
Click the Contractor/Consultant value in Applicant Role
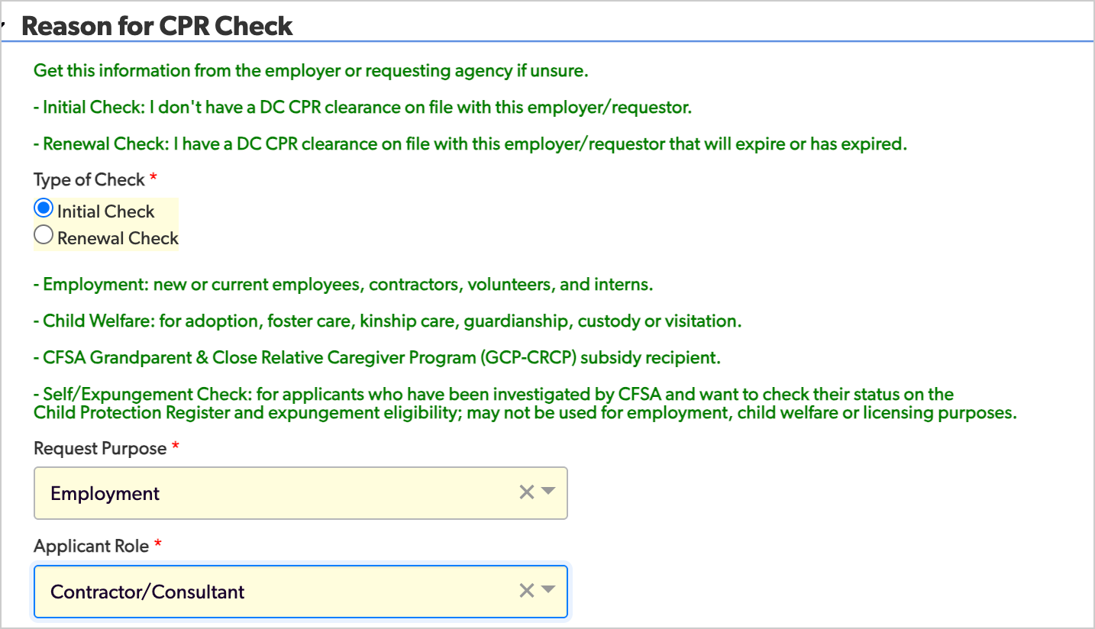147,592
